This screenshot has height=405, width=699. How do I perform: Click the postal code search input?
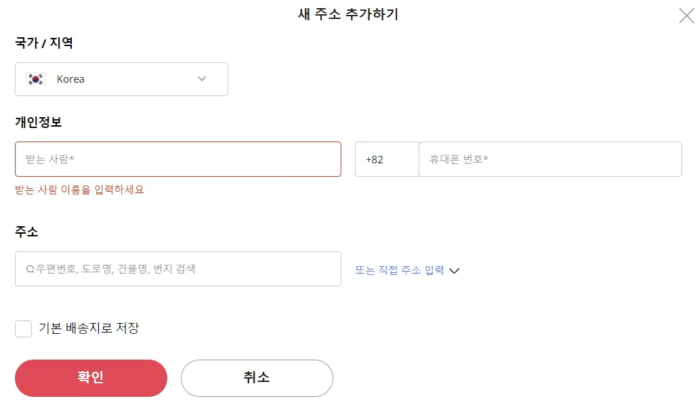pos(178,268)
